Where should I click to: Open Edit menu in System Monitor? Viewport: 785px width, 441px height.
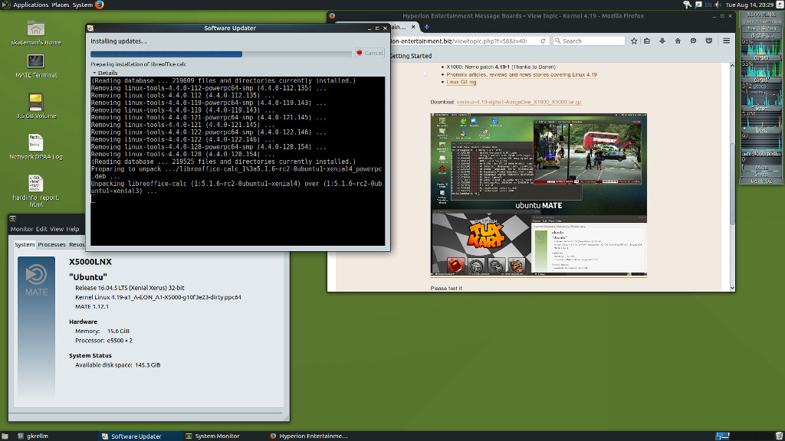point(41,229)
